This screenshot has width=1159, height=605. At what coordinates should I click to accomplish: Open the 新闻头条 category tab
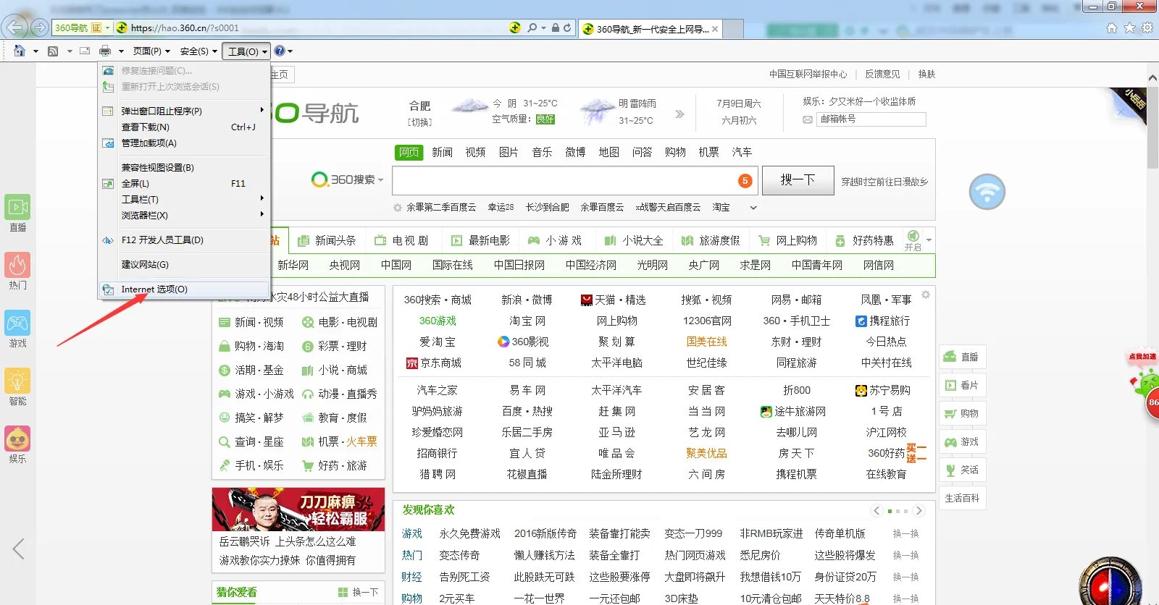point(327,240)
